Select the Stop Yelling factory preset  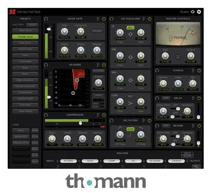click(x=25, y=111)
